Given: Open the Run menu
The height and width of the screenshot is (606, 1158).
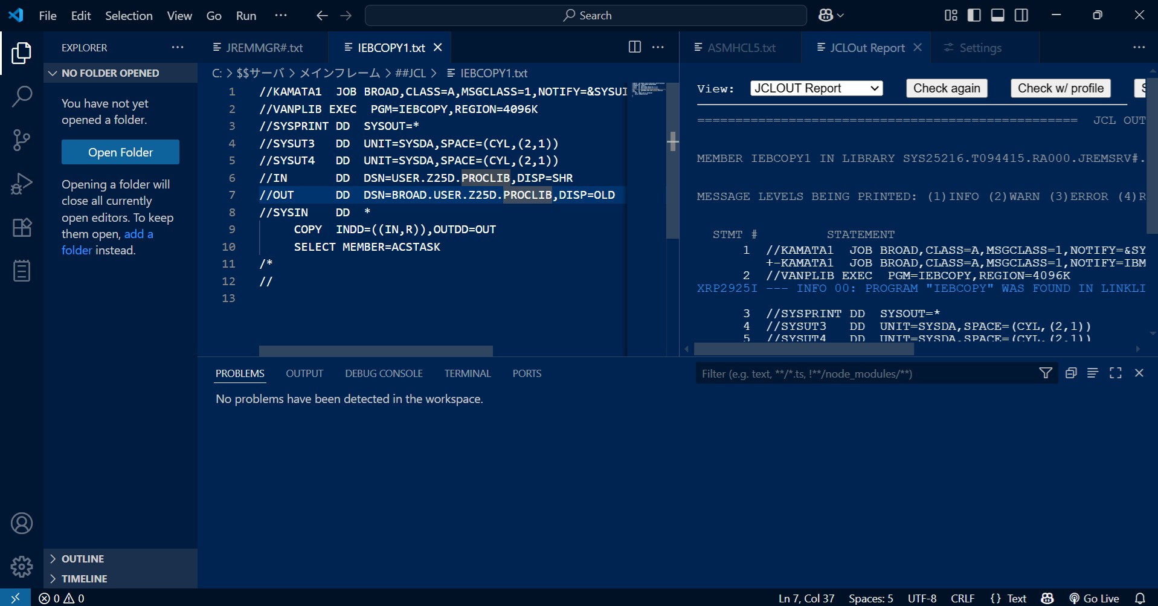Looking at the screenshot, I should coord(245,16).
